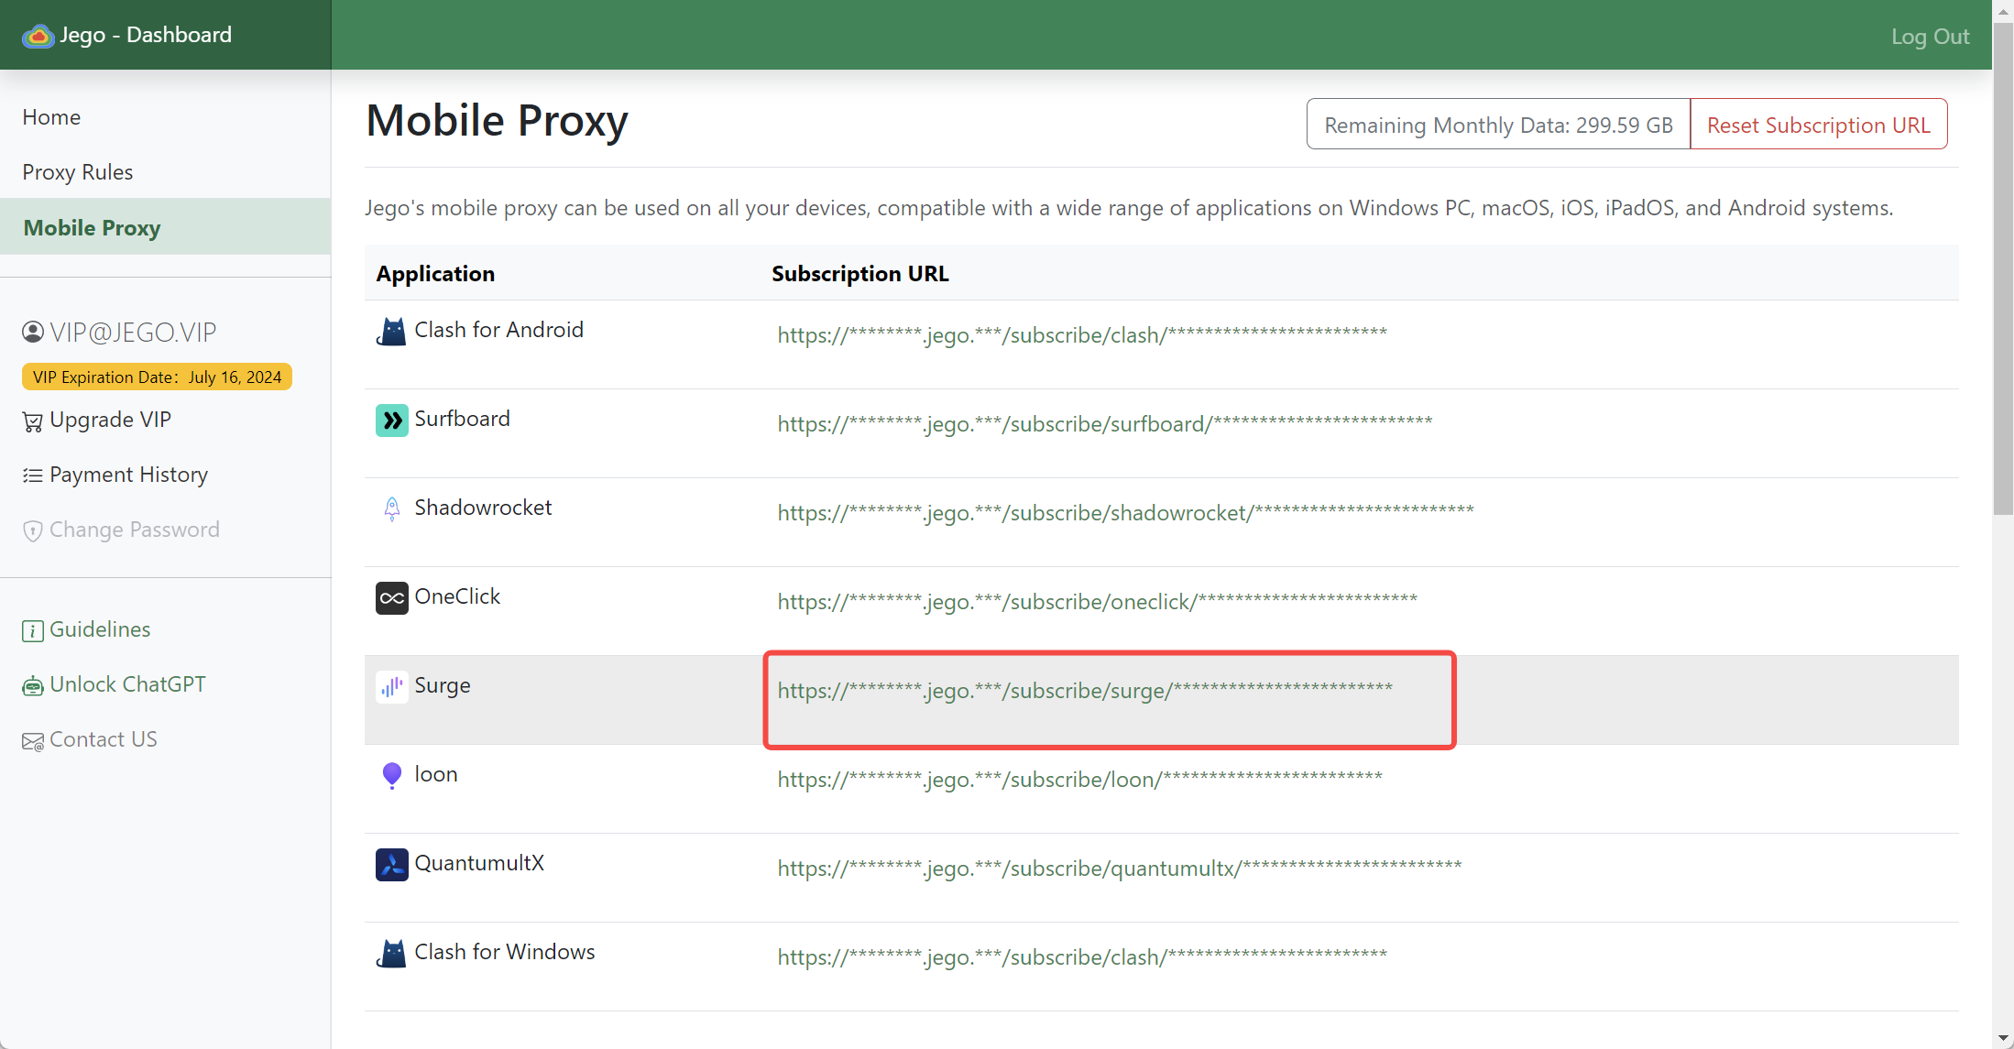Click the Surge app icon
2014x1049 pixels.
pyautogui.click(x=391, y=686)
